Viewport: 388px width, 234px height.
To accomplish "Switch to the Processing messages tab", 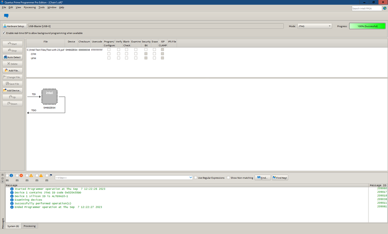I will (x=30, y=226).
